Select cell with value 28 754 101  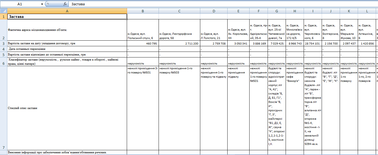point(313,43)
